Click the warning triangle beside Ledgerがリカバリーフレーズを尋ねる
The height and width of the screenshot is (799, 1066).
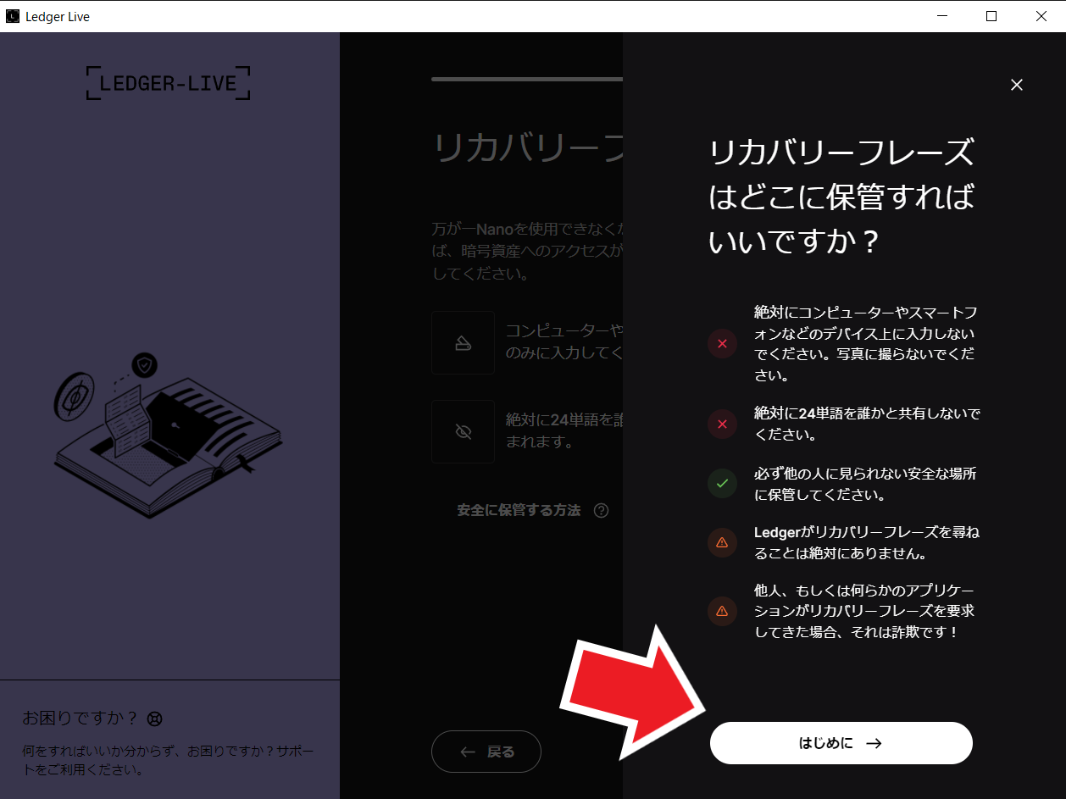(722, 542)
